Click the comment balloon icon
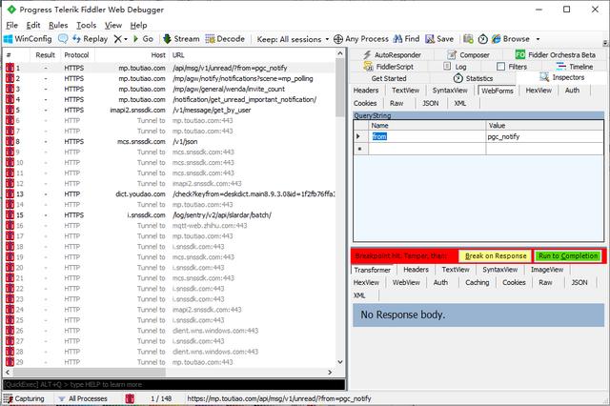This screenshot has height=406, width=610. tap(63, 39)
